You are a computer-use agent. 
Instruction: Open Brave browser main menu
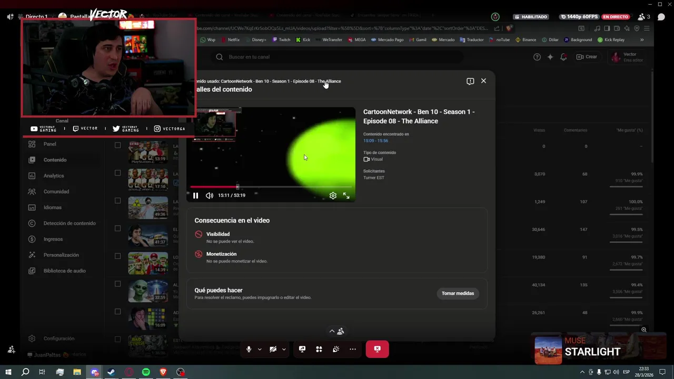tap(647, 28)
